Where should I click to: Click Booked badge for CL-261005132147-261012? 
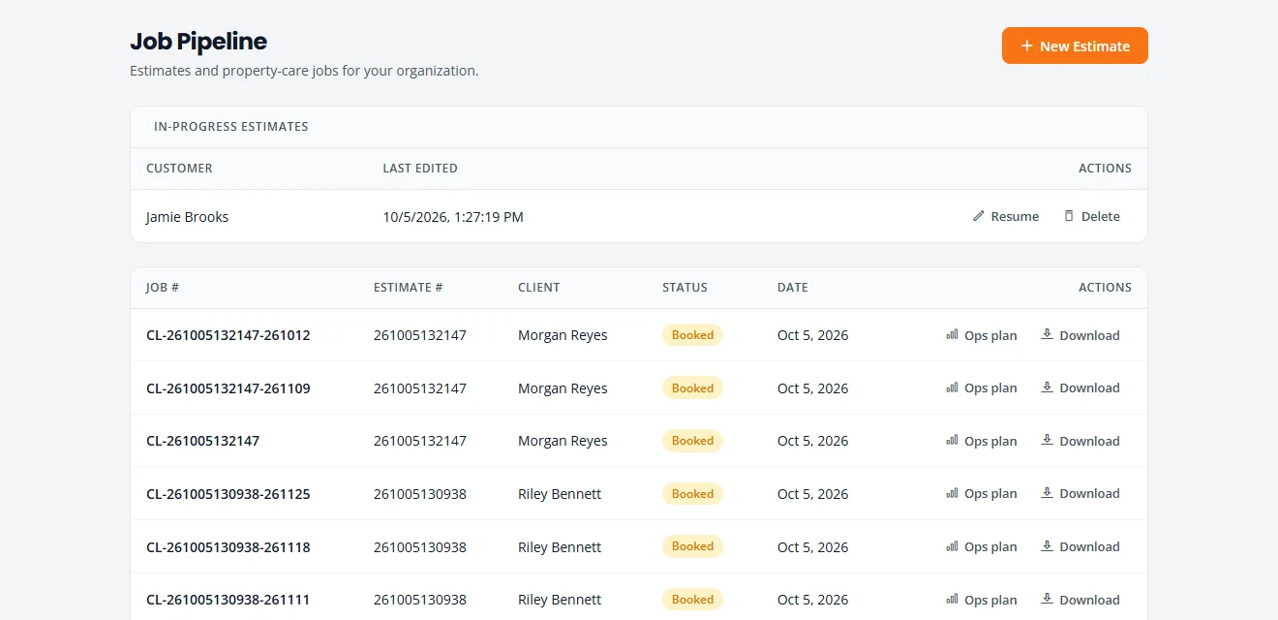(692, 335)
